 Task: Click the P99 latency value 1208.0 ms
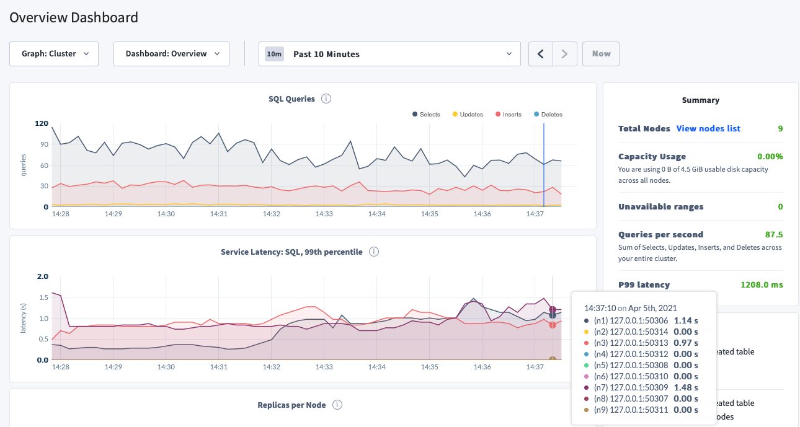tap(761, 284)
